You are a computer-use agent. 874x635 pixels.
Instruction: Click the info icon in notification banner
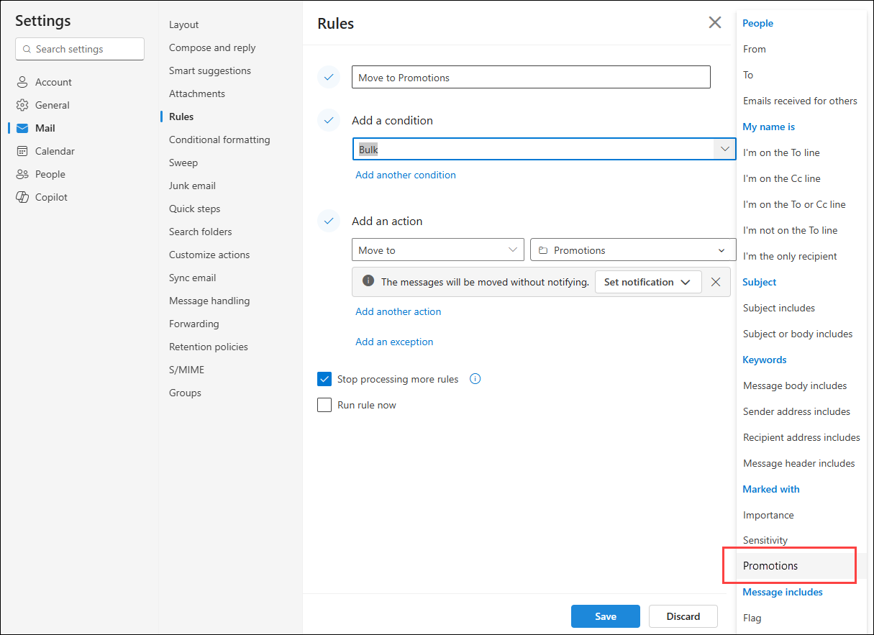click(x=368, y=281)
